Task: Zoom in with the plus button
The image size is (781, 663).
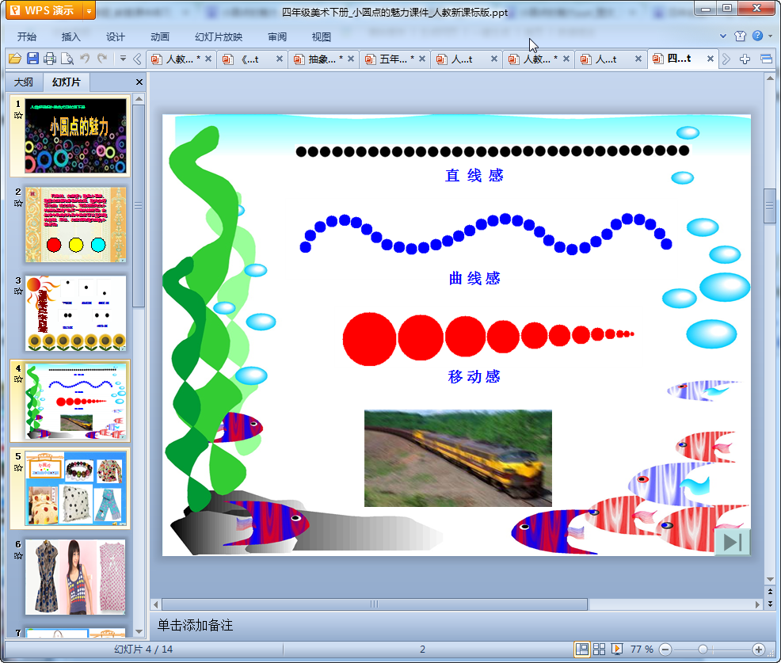Action: pyautogui.click(x=759, y=649)
